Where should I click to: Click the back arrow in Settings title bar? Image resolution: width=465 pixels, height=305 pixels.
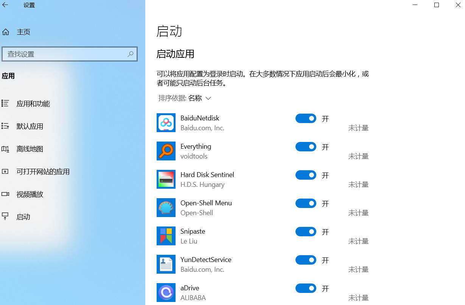5,5
